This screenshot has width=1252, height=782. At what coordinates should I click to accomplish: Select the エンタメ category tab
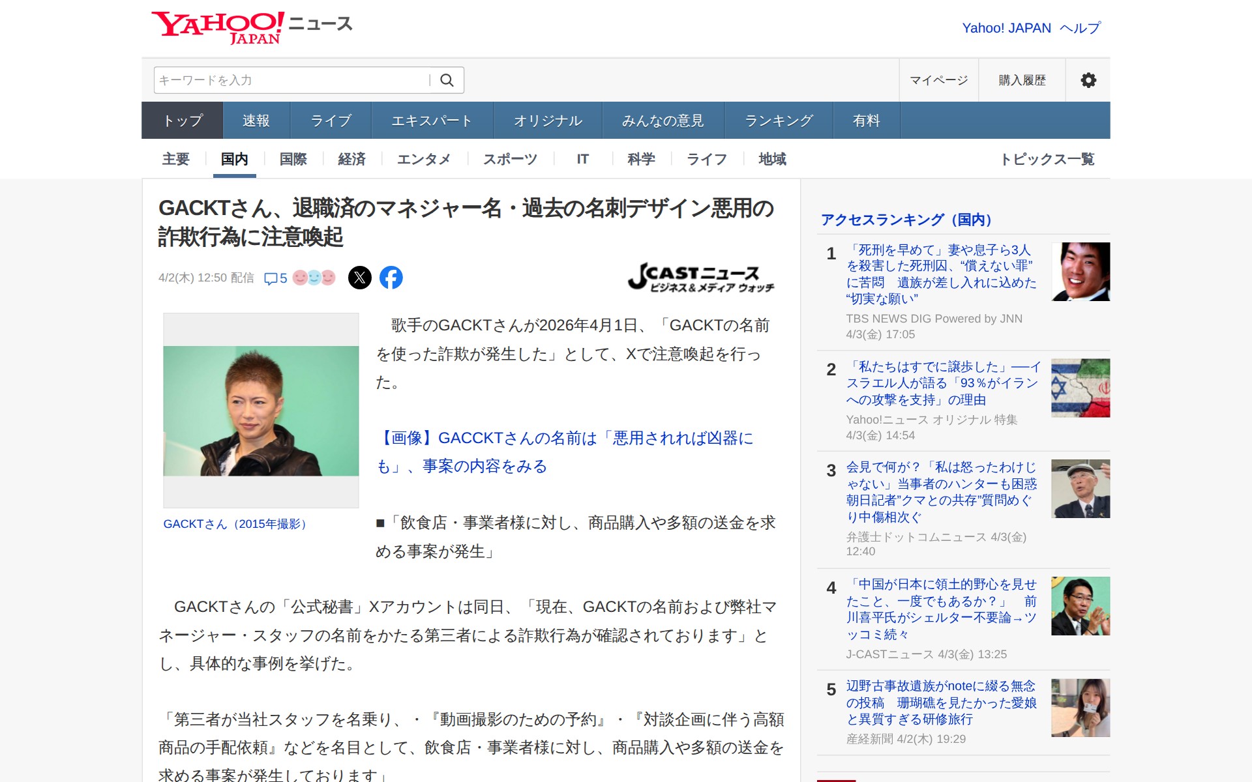pos(424,159)
